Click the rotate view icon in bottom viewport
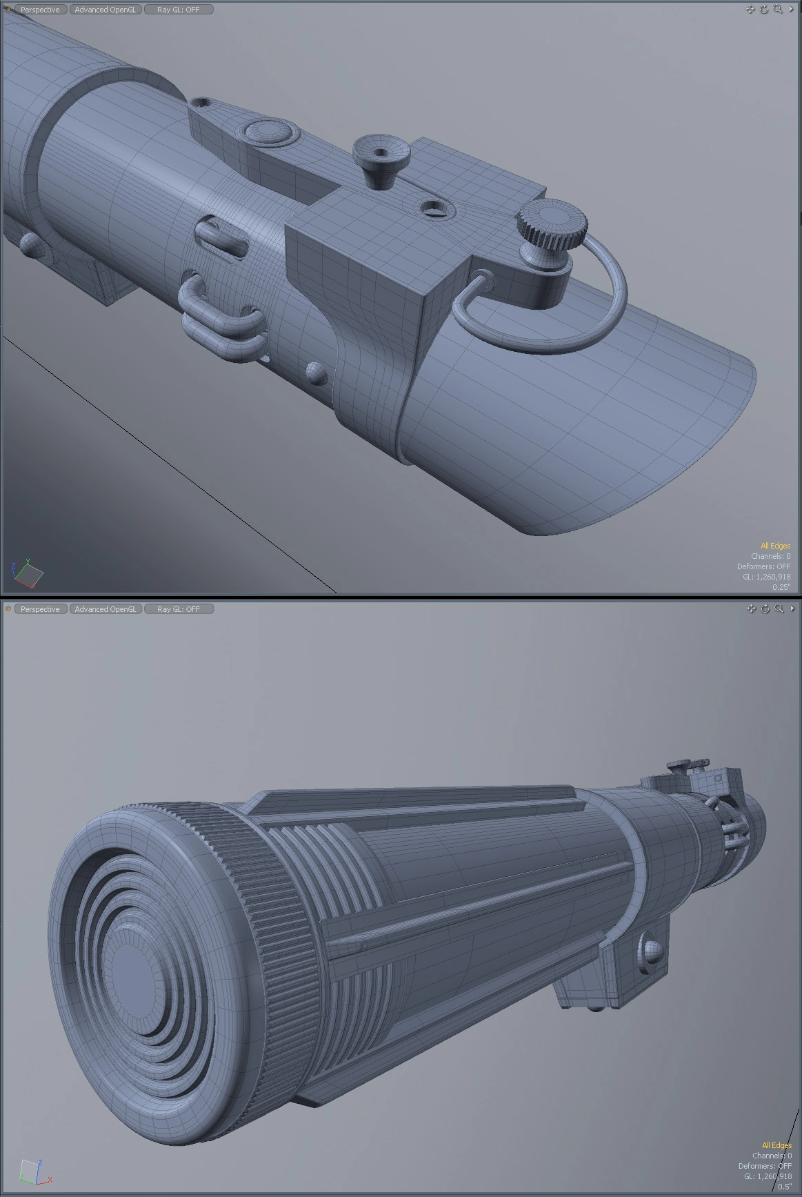Image resolution: width=802 pixels, height=1197 pixels. [x=765, y=609]
